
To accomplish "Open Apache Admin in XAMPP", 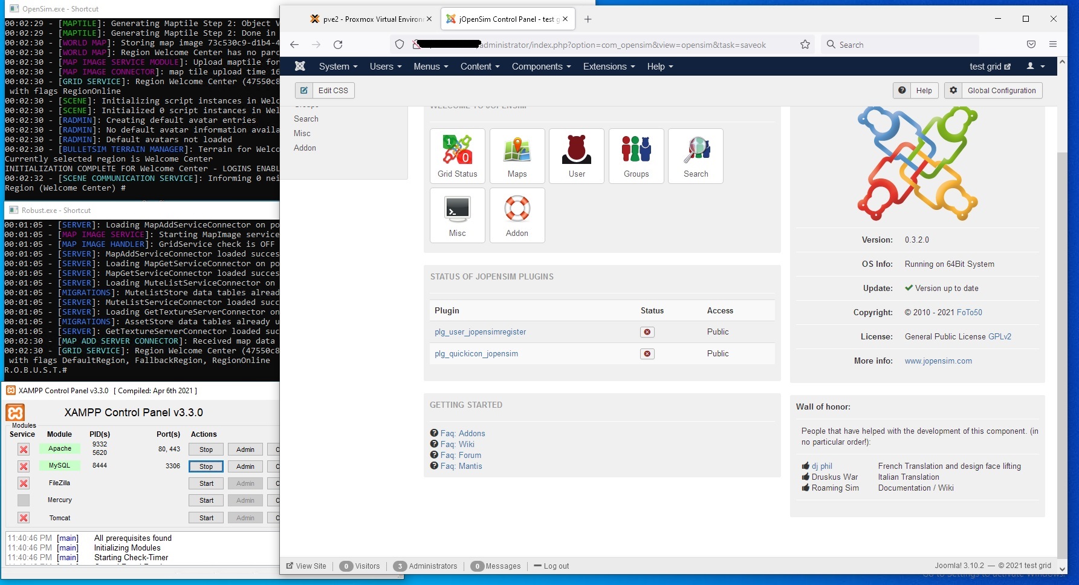I will 245,449.
